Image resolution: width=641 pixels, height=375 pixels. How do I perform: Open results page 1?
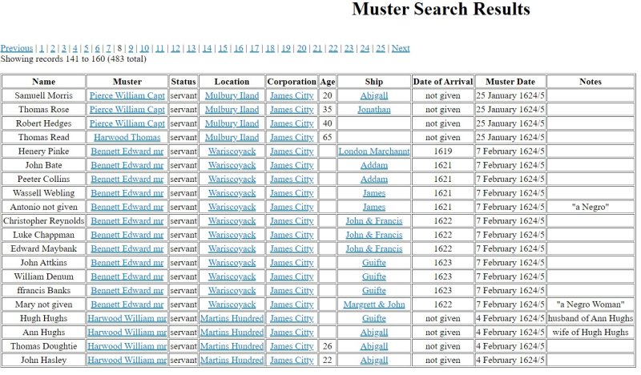point(42,48)
